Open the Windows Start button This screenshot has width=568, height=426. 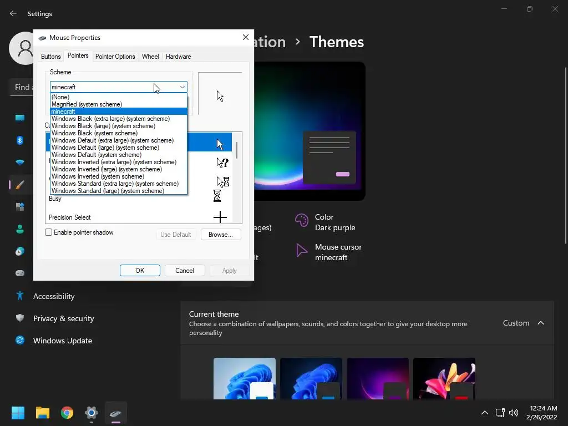pos(18,413)
